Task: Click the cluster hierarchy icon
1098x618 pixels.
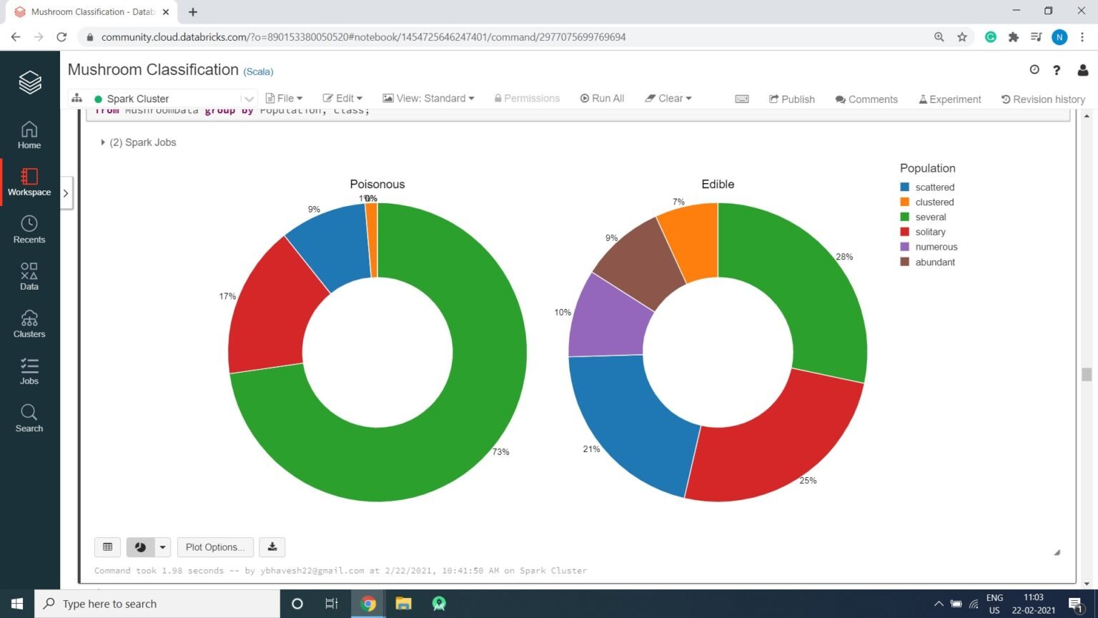Action: click(77, 99)
